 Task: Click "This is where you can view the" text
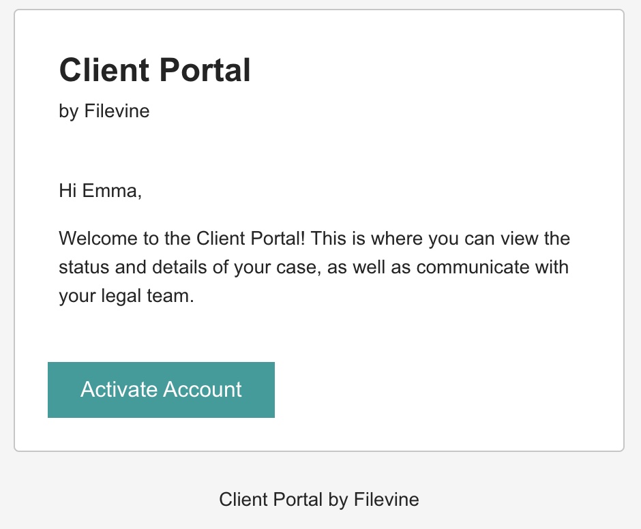click(441, 239)
